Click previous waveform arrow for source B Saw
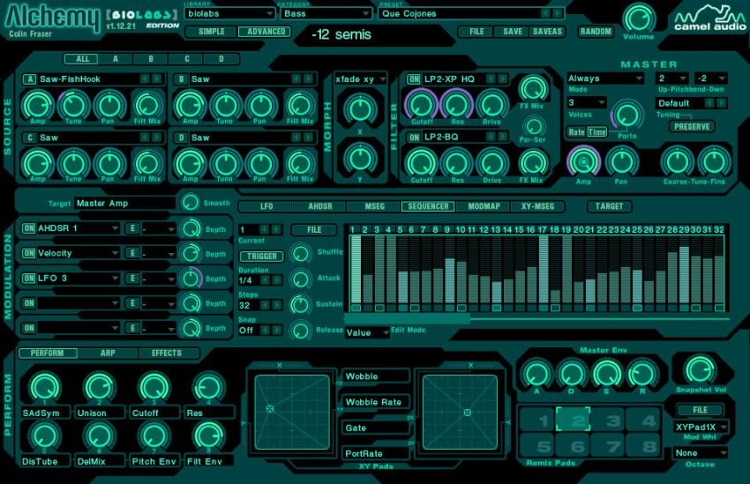This screenshot has height=484, width=750. coord(296,78)
